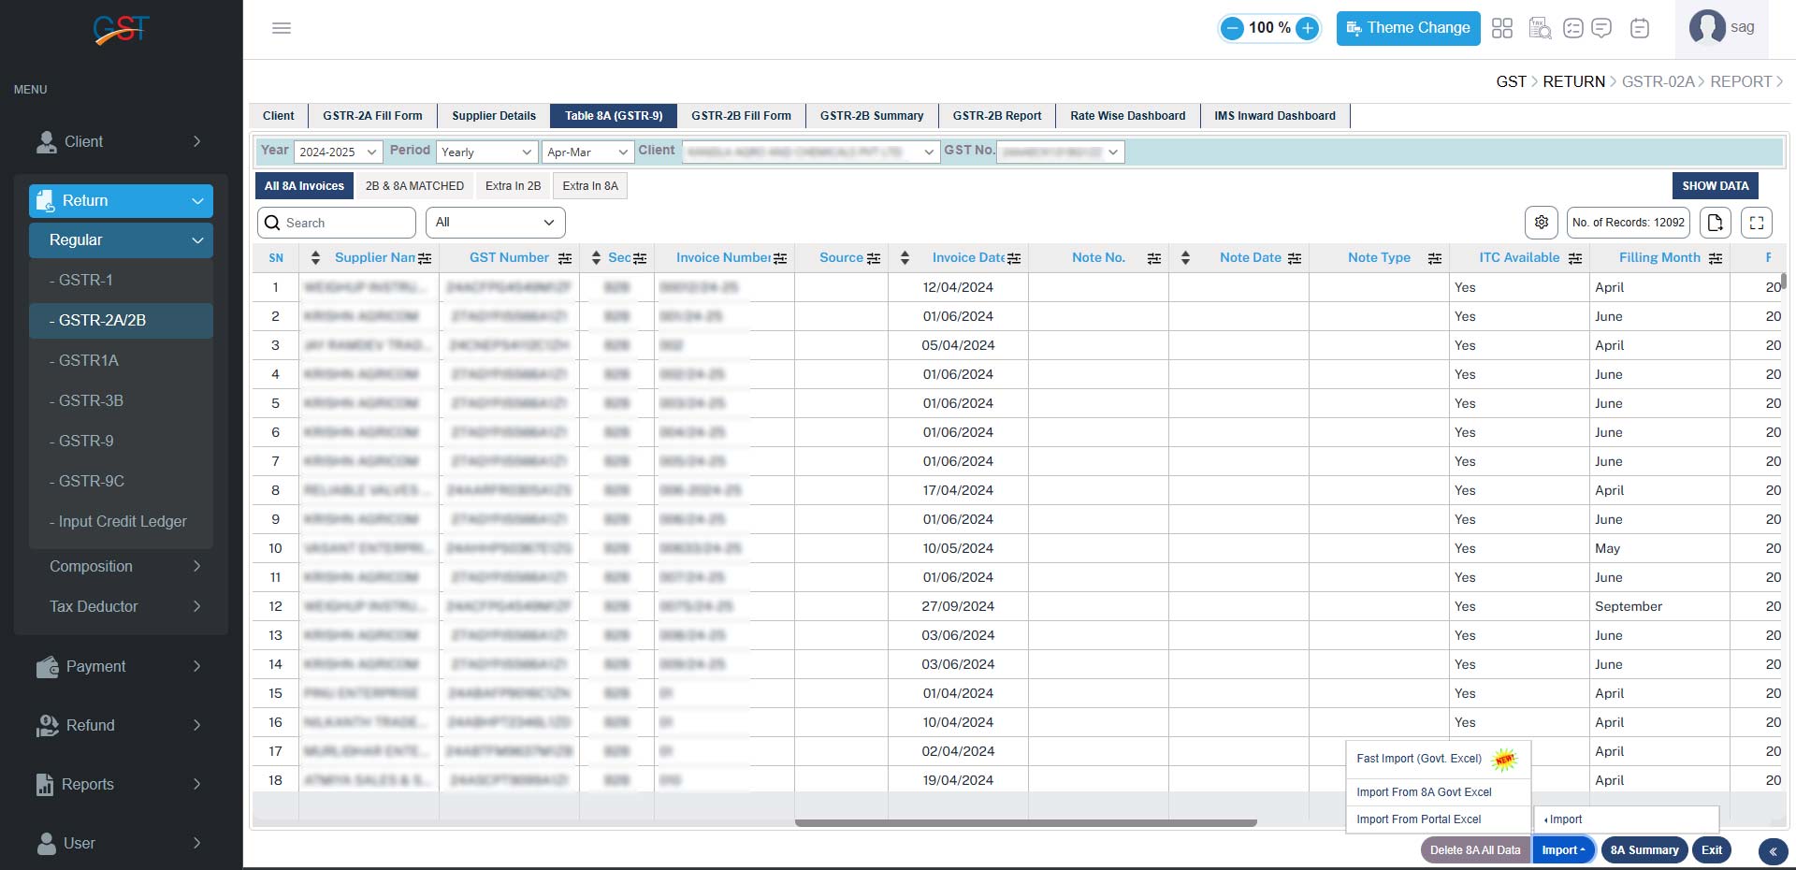Open the chat message icon in header
This screenshot has height=870, width=1796.
1601,28
